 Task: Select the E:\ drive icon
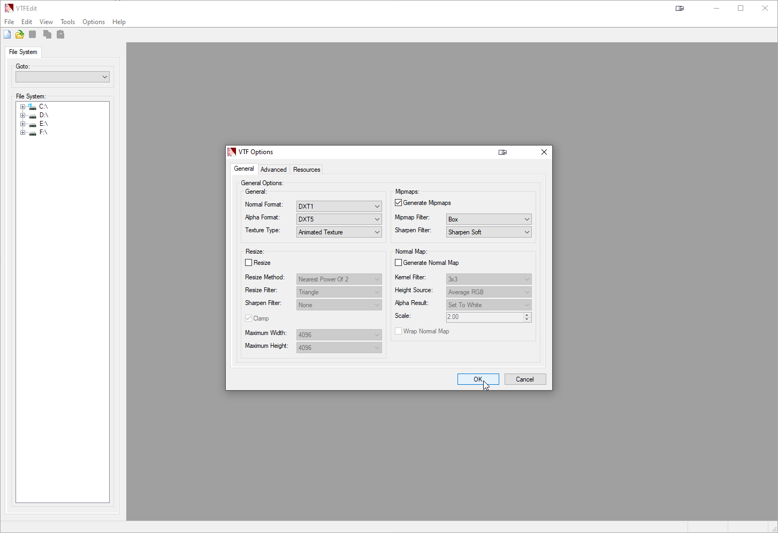[33, 124]
